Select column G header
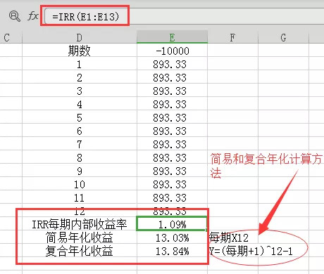The height and width of the screenshot is (274, 324). pyautogui.click(x=283, y=37)
